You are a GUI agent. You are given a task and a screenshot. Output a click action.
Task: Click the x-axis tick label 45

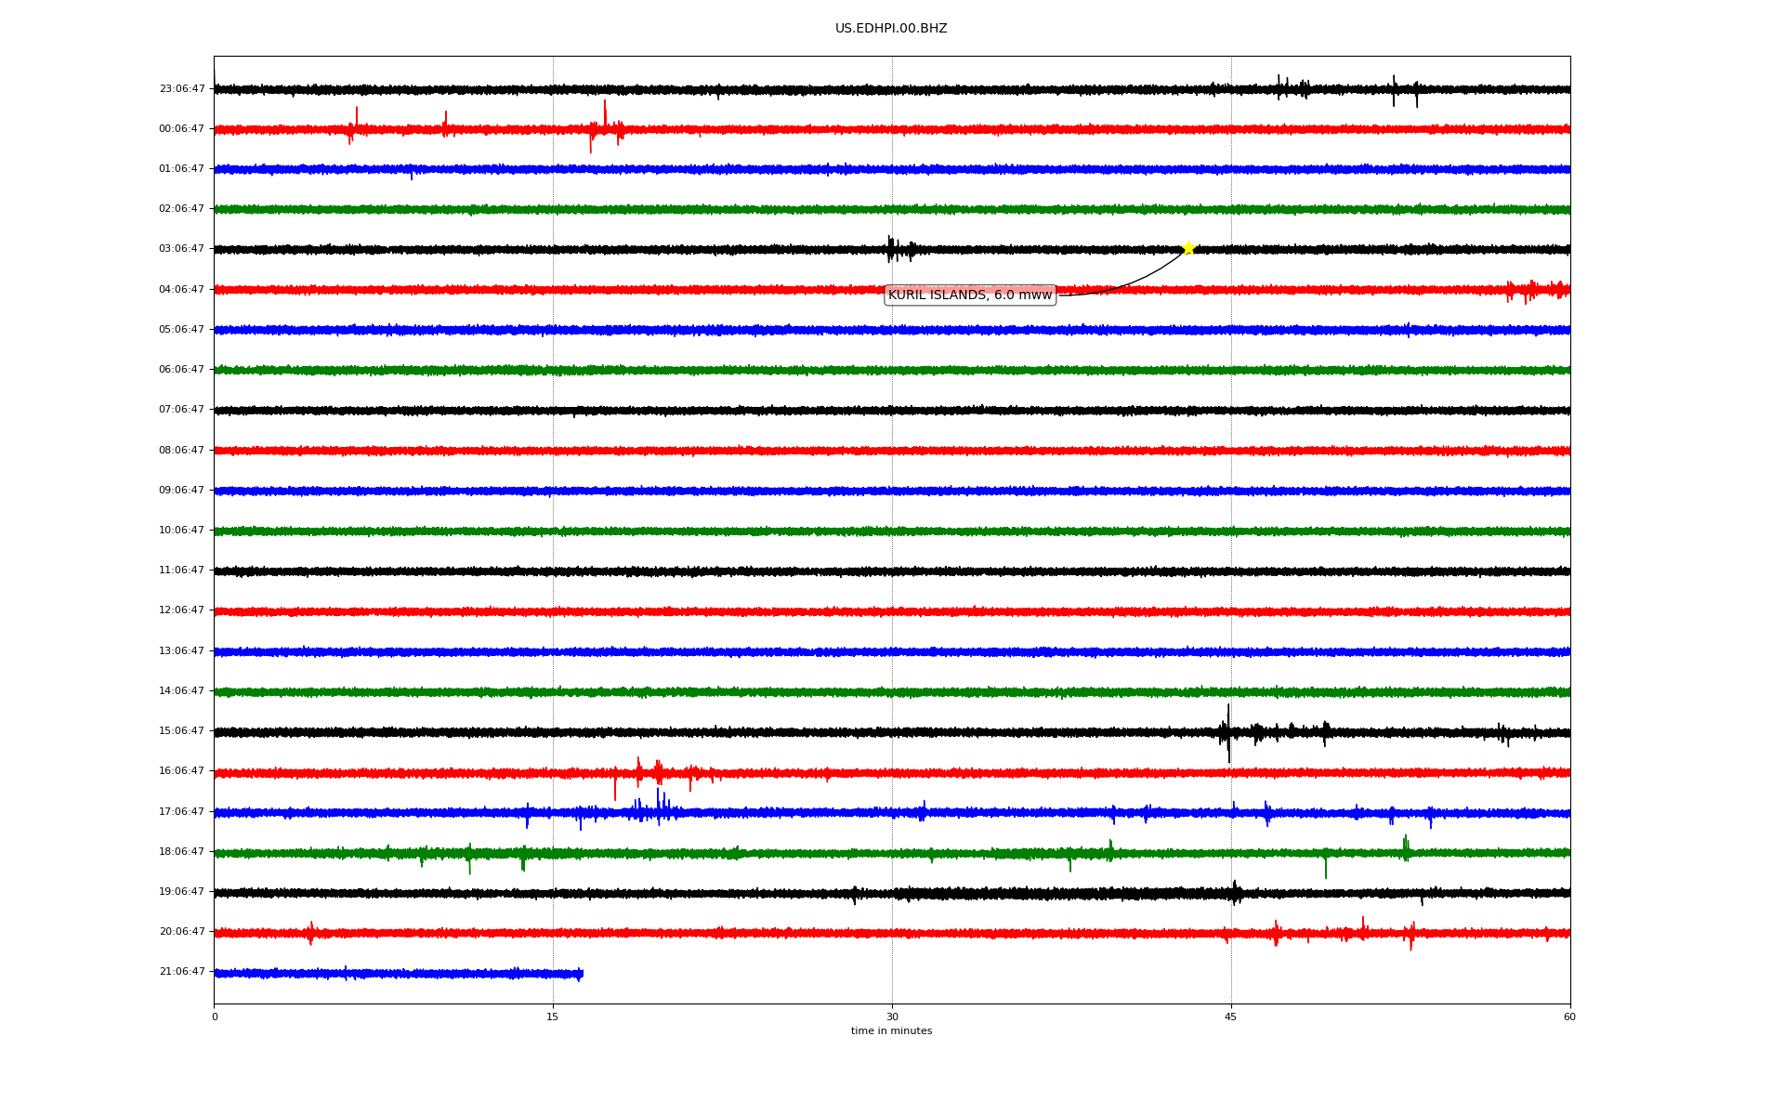[1231, 1017]
